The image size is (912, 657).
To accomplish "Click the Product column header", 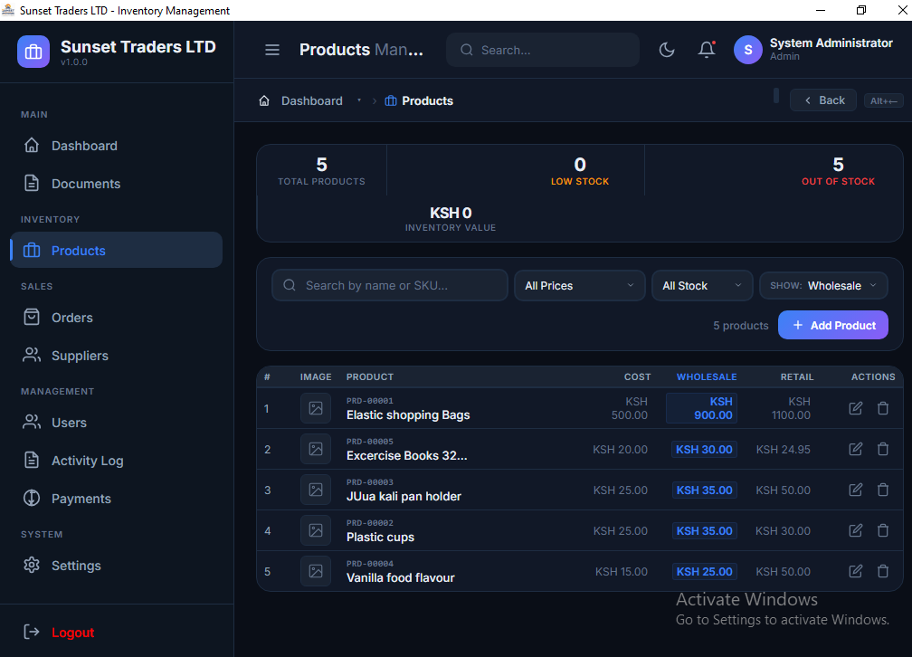I will (370, 377).
